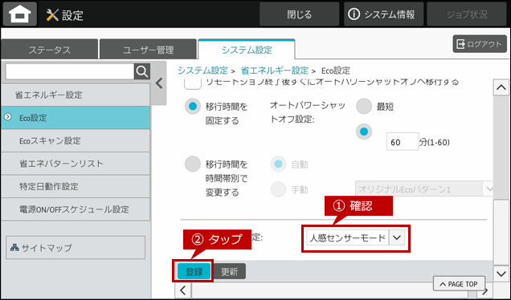Click the vertical scrollbar up arrow
511x300 pixels.
(x=501, y=87)
